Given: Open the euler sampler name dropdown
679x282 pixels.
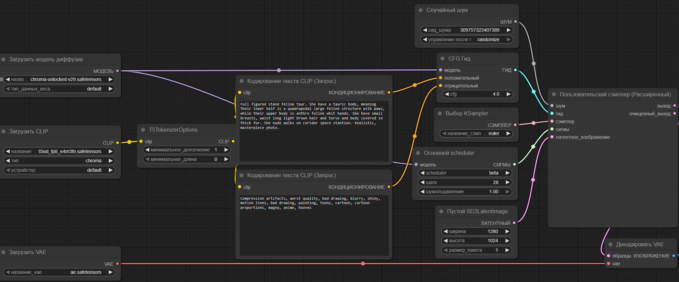Looking at the screenshot, I should 476,133.
